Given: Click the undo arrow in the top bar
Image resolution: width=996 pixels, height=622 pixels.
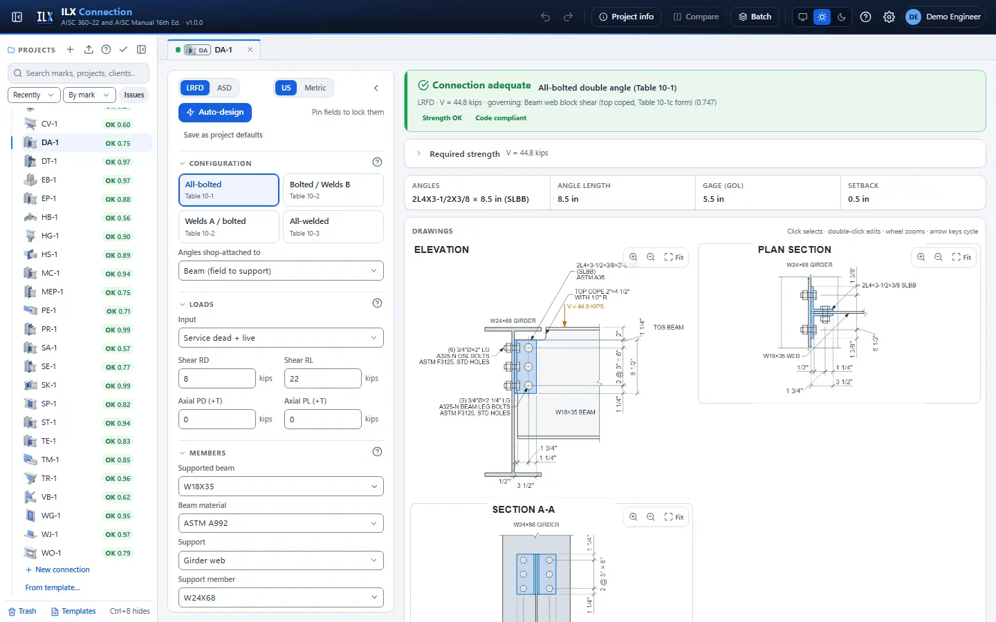Looking at the screenshot, I should 546,17.
